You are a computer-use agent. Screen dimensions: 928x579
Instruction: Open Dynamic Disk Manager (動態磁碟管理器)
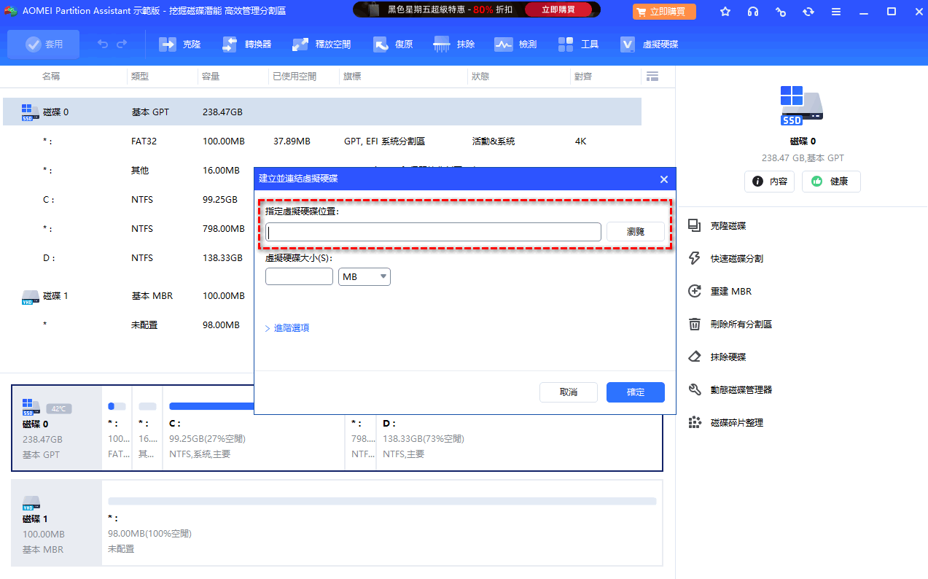point(731,390)
